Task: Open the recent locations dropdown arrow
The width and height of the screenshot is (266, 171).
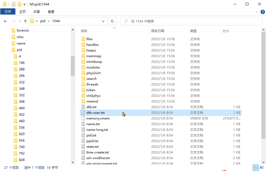Action: click(20, 21)
